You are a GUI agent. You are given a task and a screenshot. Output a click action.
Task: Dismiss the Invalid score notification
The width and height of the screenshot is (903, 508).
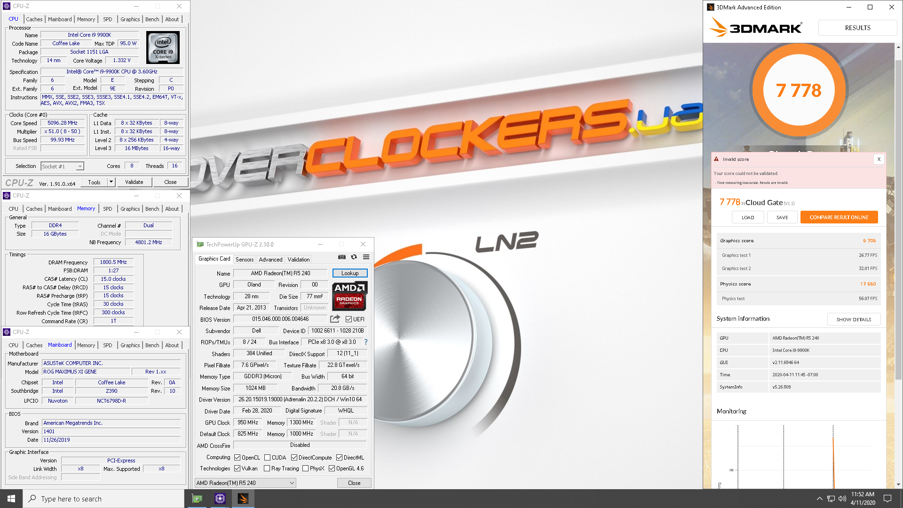879,159
